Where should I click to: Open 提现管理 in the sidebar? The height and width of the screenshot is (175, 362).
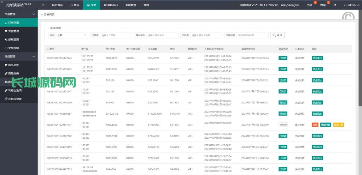click(13, 40)
